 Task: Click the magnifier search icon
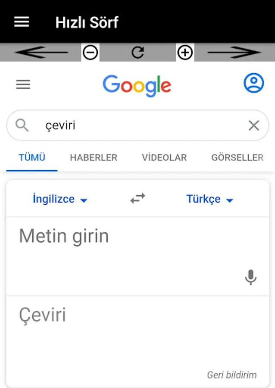(22, 125)
